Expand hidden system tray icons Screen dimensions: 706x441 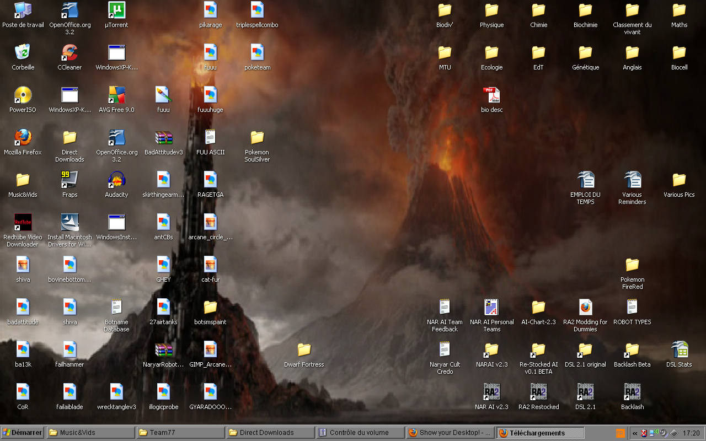pyautogui.click(x=635, y=433)
